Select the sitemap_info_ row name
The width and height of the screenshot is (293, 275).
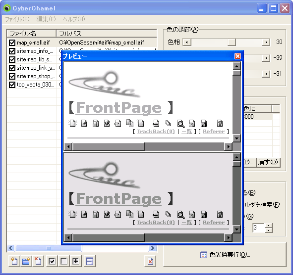(35, 51)
